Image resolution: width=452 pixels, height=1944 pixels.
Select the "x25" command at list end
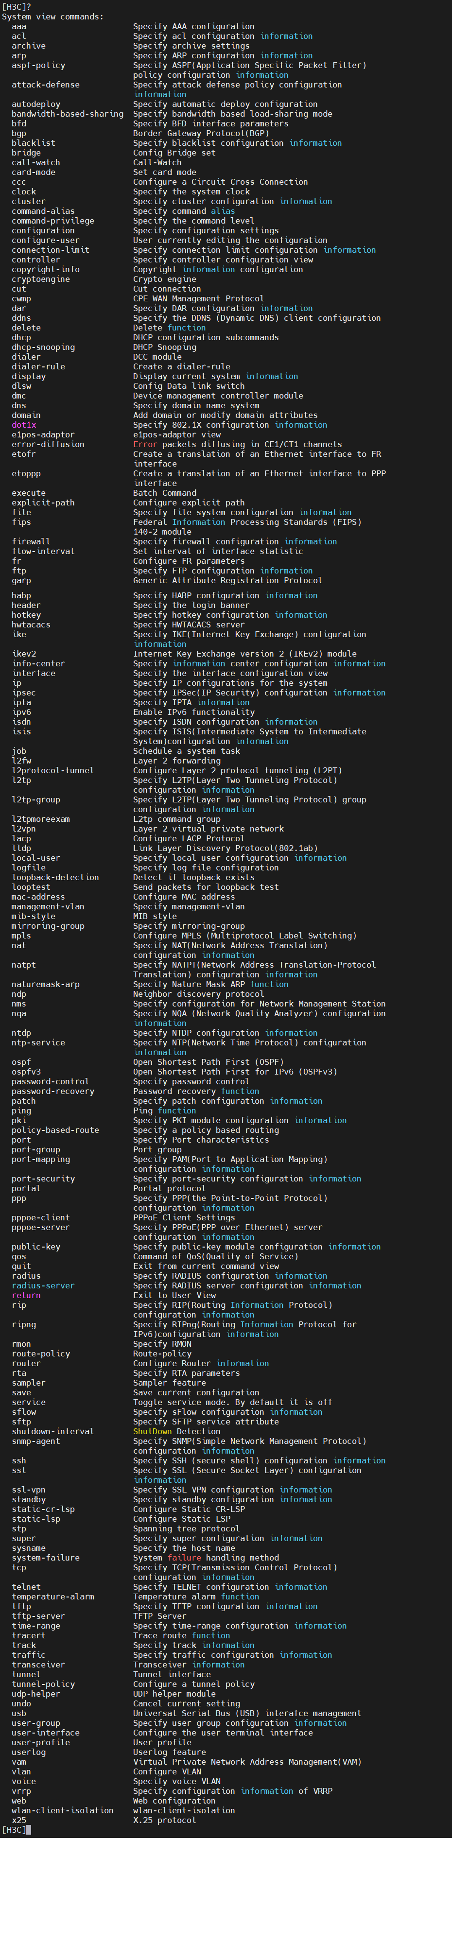(19, 1820)
